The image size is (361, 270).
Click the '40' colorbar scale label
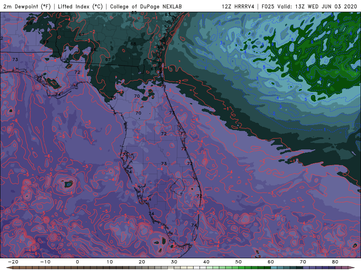coord(206,262)
